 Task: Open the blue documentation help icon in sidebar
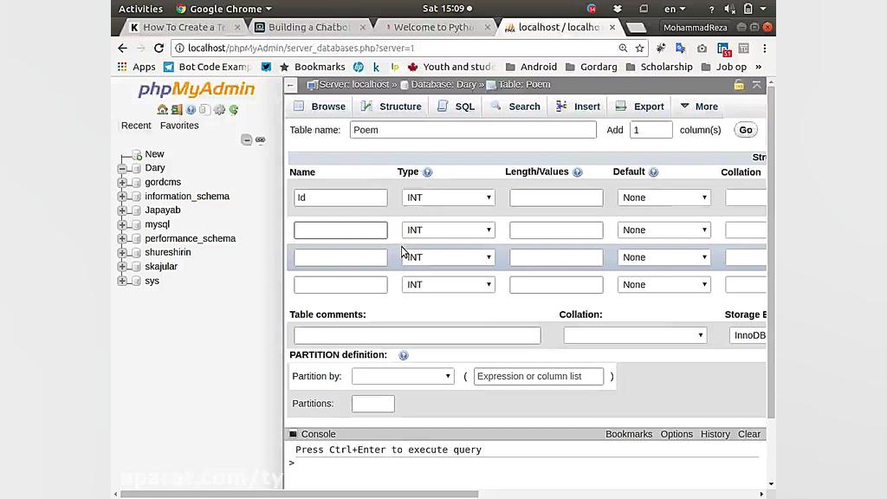pyautogui.click(x=191, y=110)
